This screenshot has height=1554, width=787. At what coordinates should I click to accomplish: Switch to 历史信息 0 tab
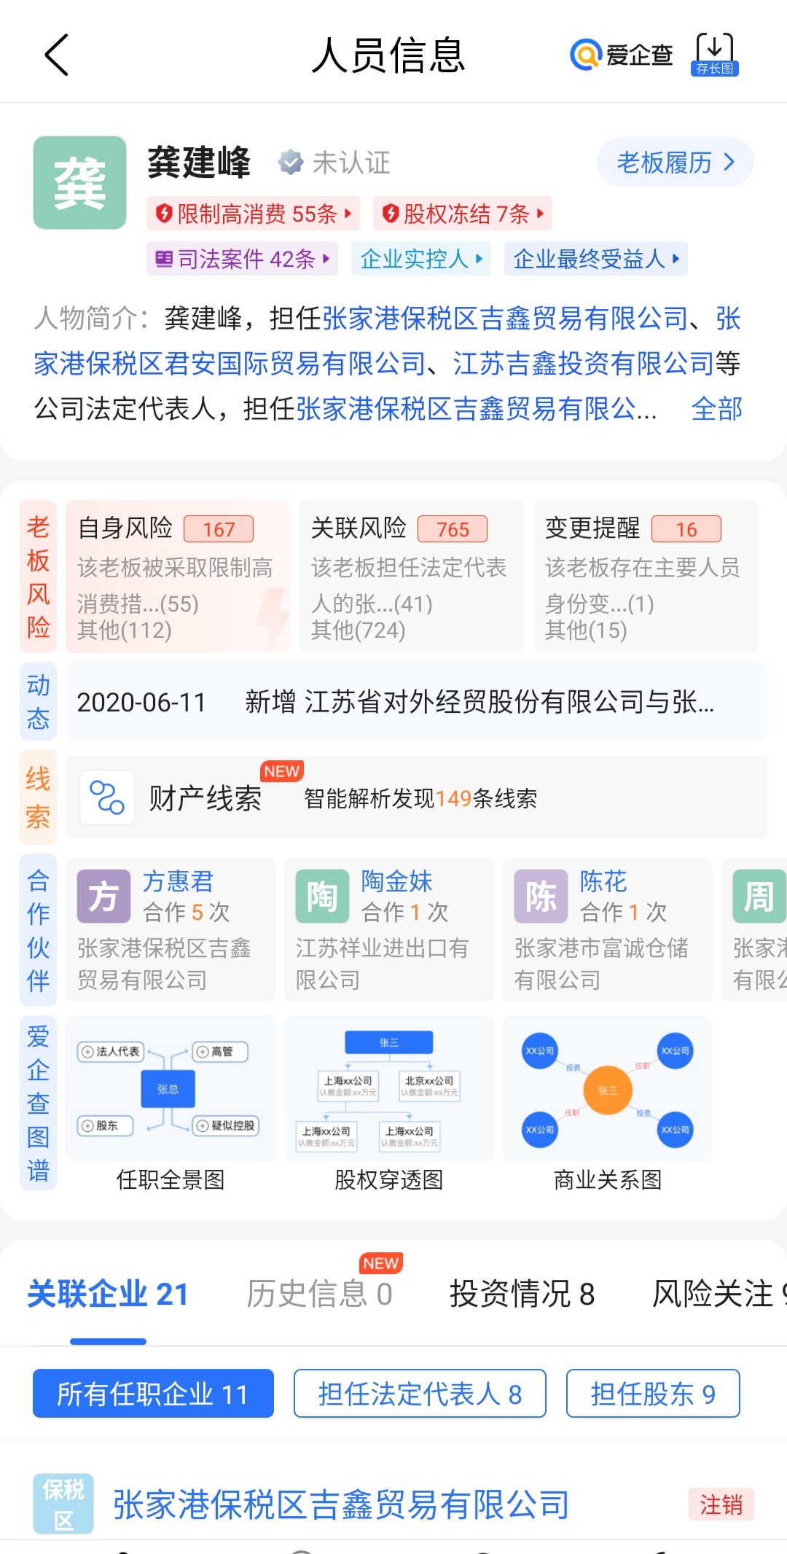(x=319, y=1295)
